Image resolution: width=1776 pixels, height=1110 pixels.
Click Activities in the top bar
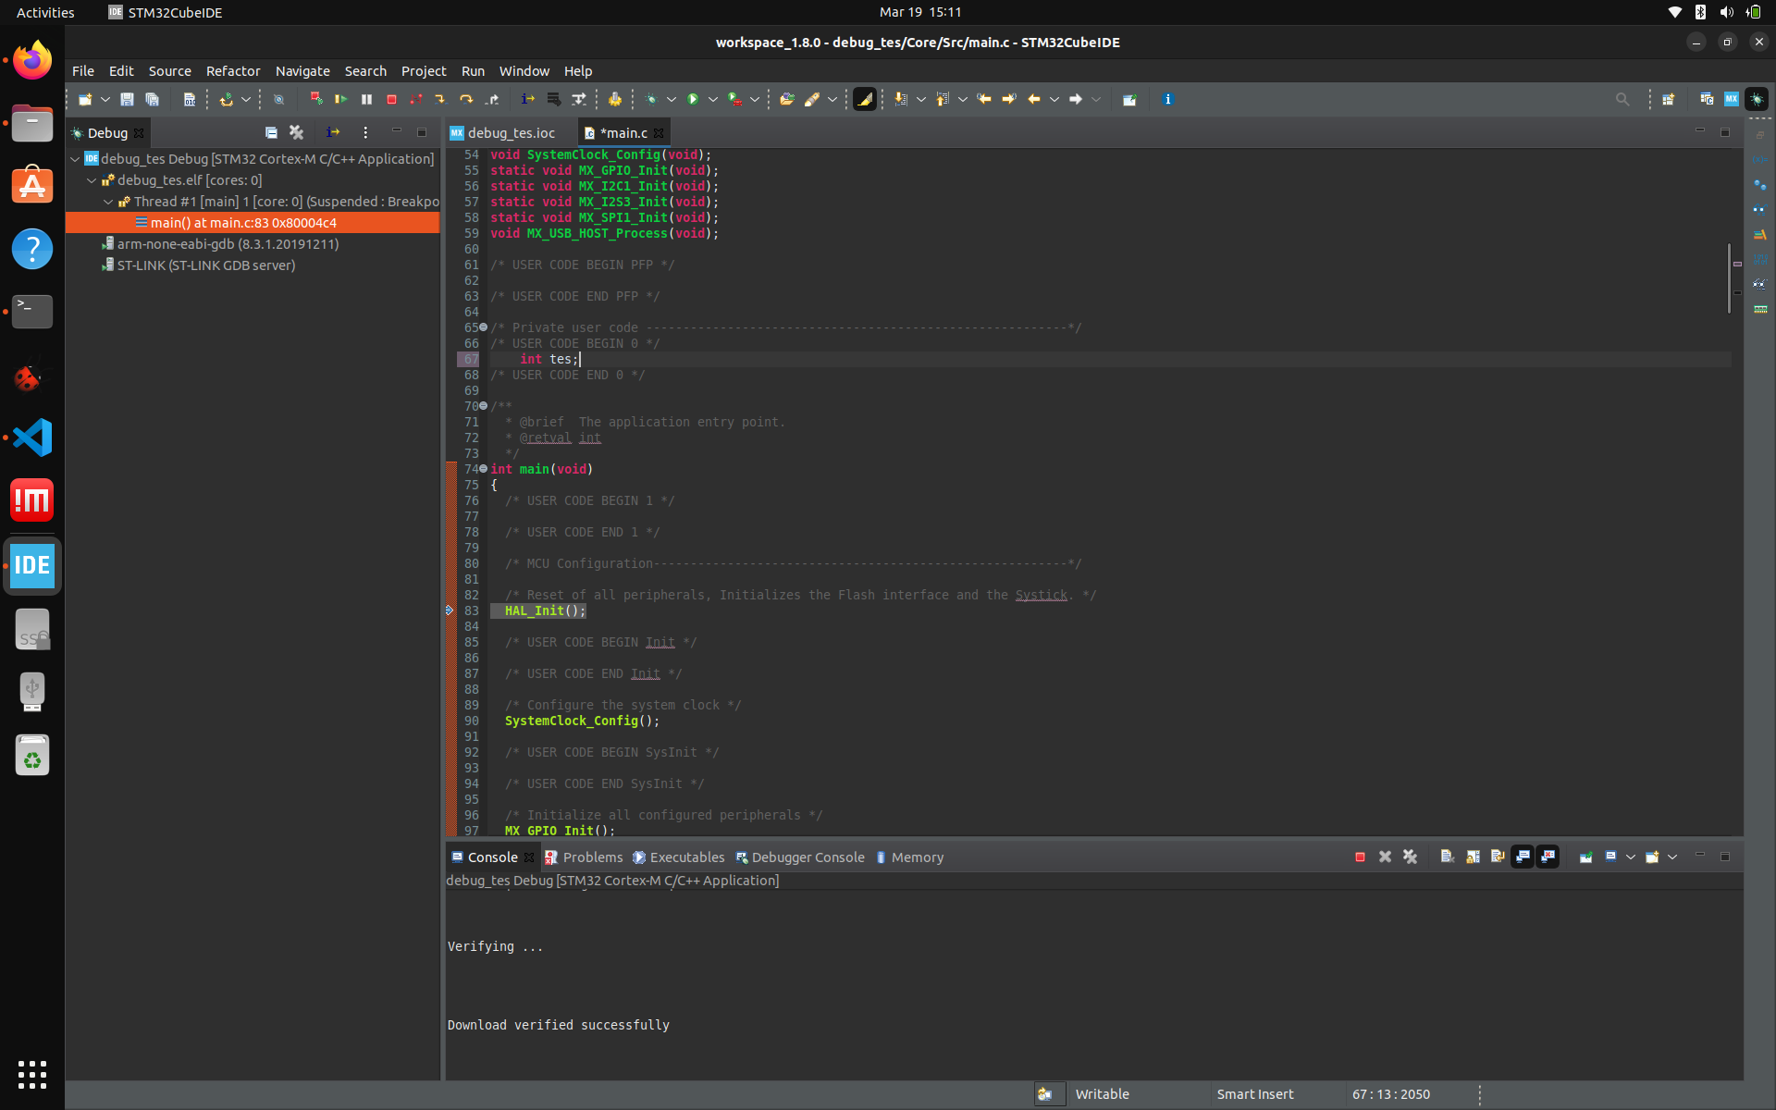(45, 12)
